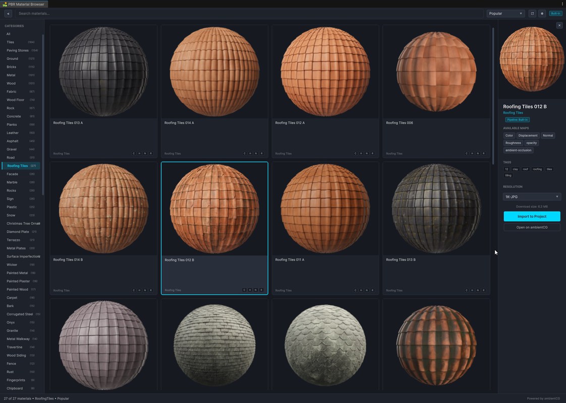Select the Roofing Tiles 013 B thumbnail
Image resolution: width=566 pixels, height=403 pixels.
pyautogui.click(x=436, y=209)
